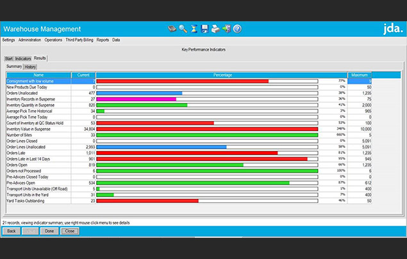Select 'Count of Inventory at QC Status Hold'

pyautogui.click(x=35, y=123)
